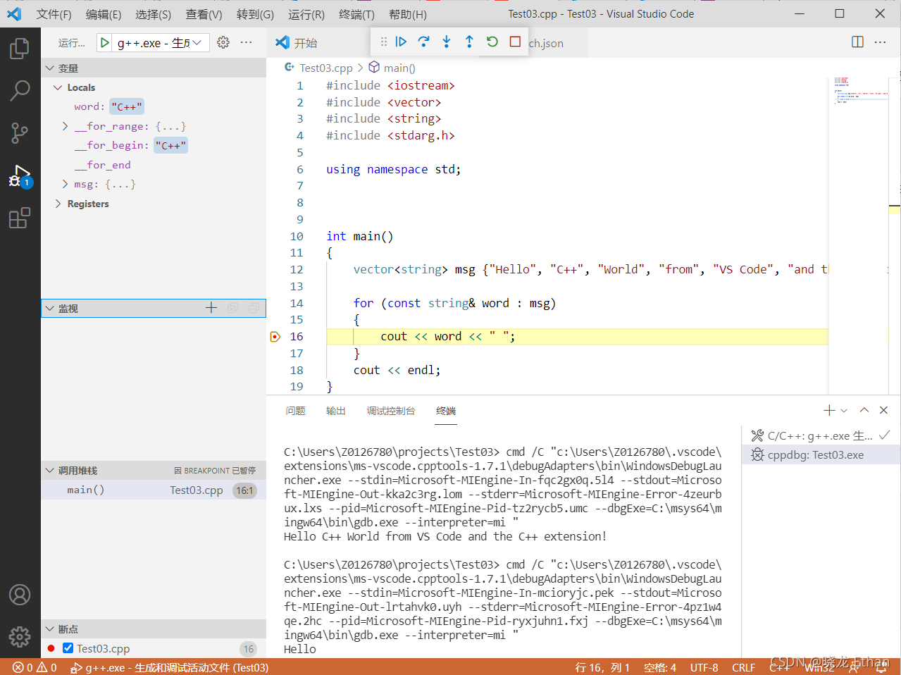Collapse the Locals tree node
Screen dimensions: 901x675
pos(58,87)
